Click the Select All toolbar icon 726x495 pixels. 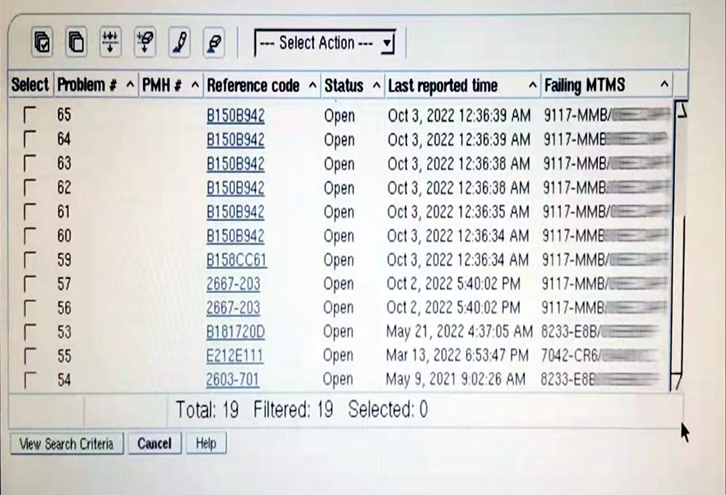click(x=43, y=43)
